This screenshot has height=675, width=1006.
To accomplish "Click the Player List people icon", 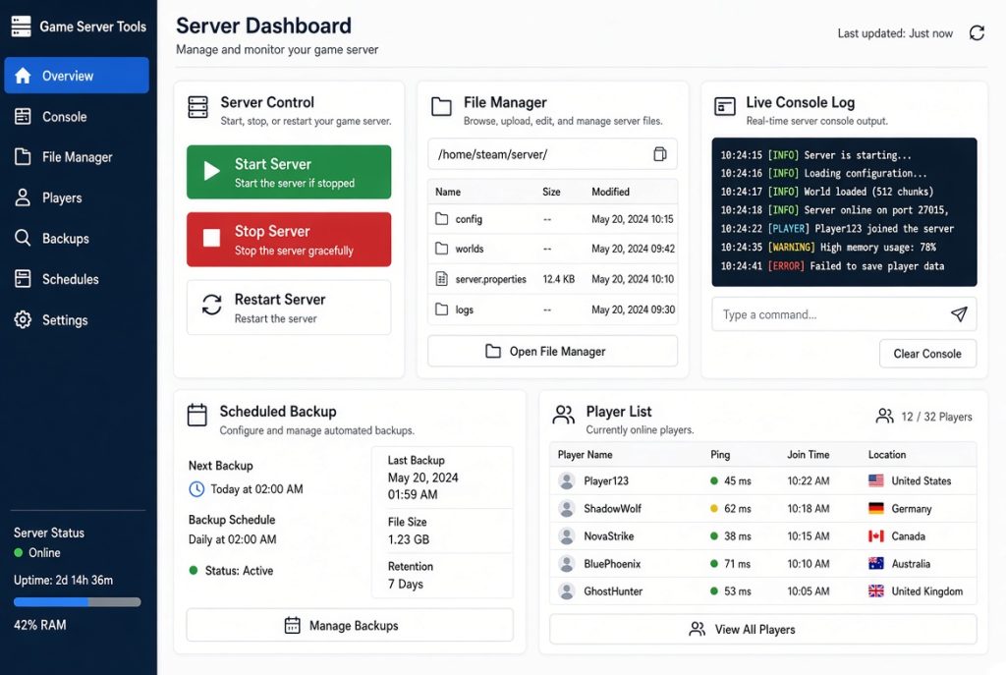I will [x=563, y=416].
